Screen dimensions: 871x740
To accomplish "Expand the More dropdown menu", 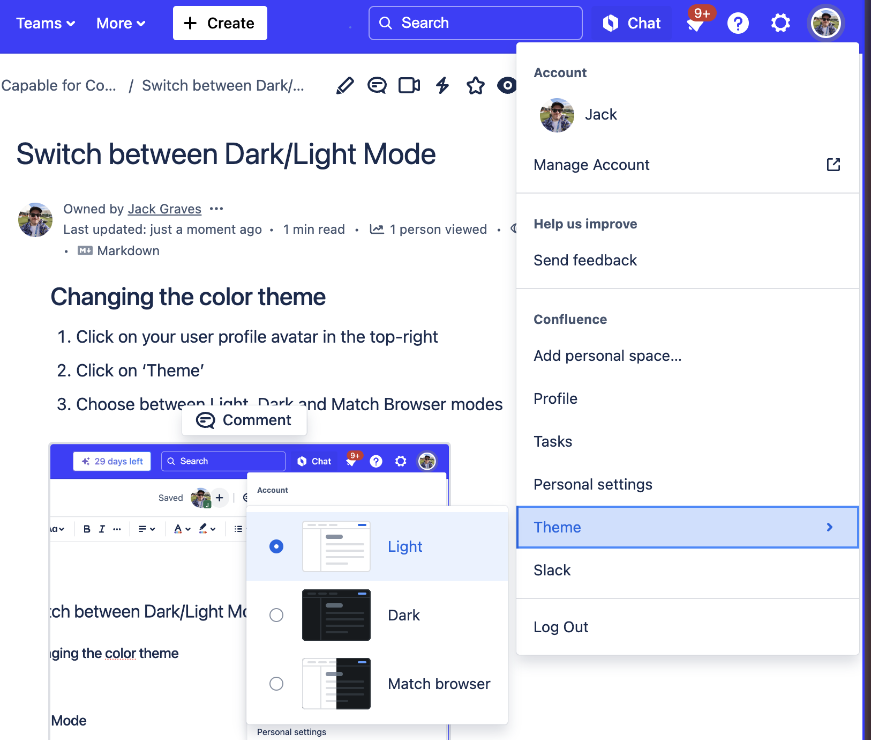I will 121,24.
